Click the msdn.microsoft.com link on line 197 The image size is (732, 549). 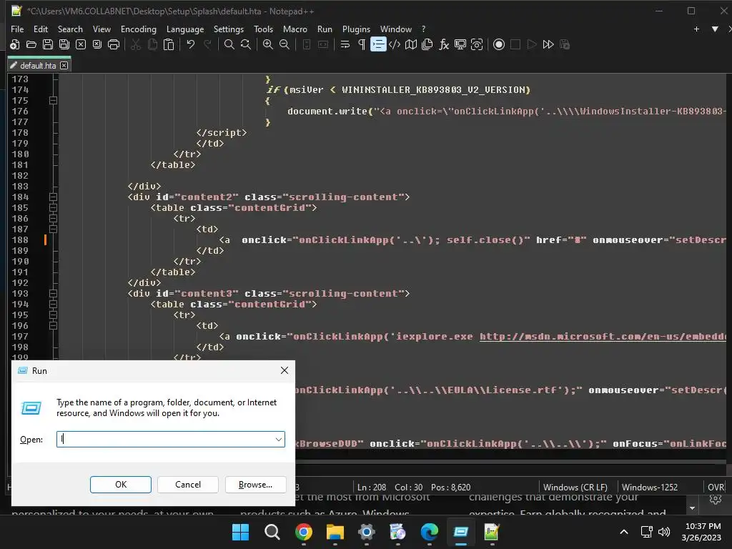click(603, 337)
